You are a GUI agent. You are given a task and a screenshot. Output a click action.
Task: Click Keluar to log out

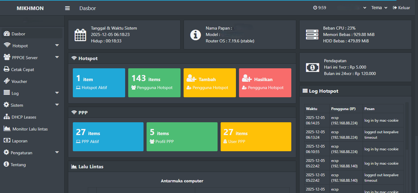click(x=401, y=8)
